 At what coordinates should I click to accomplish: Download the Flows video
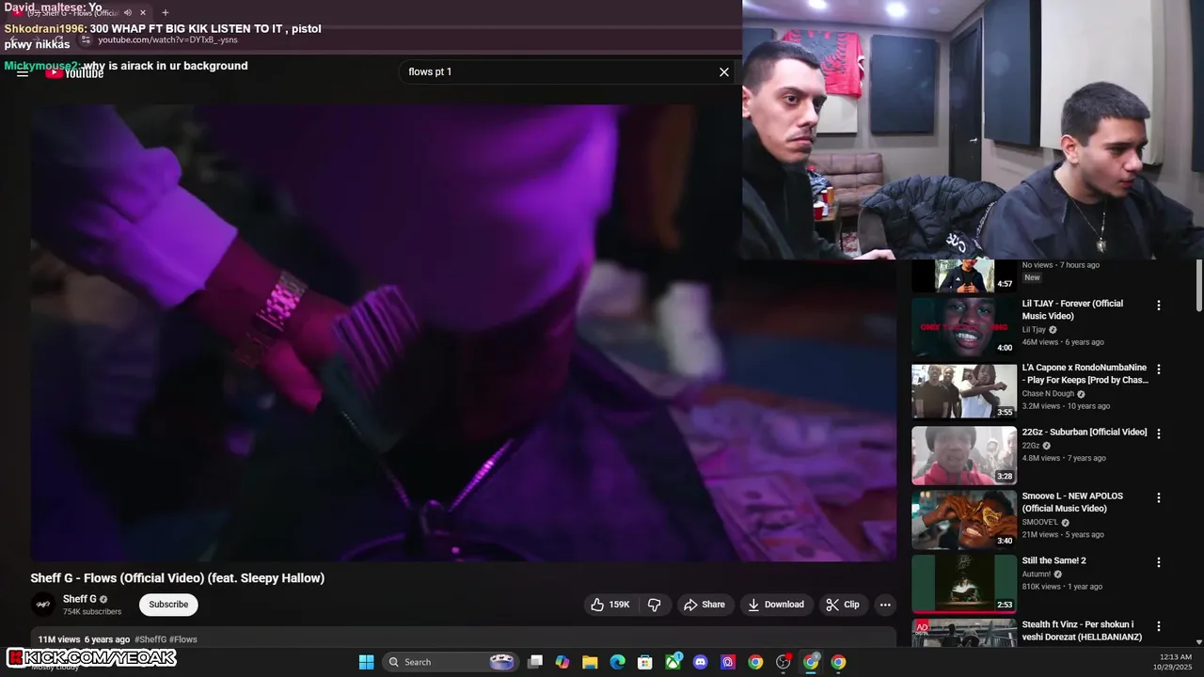point(776,605)
